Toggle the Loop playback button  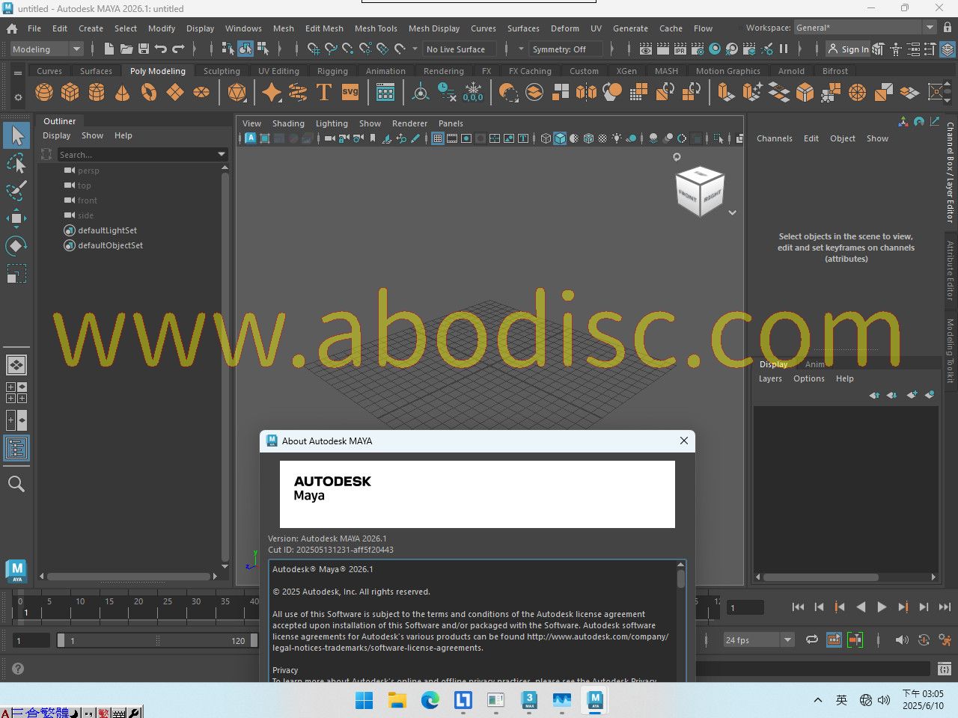point(812,639)
